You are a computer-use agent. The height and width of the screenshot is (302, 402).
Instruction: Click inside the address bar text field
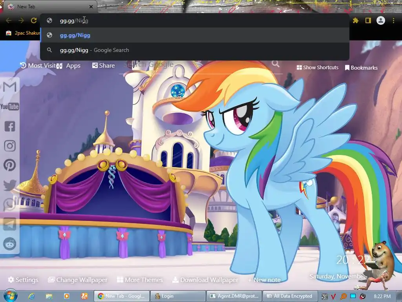click(x=195, y=20)
